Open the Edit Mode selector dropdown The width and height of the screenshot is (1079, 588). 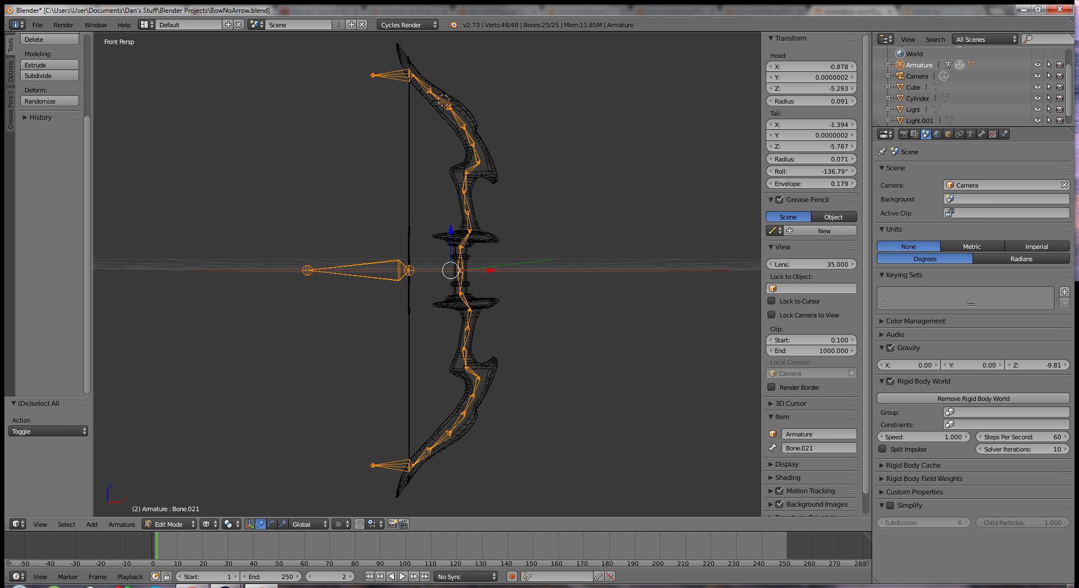169,524
